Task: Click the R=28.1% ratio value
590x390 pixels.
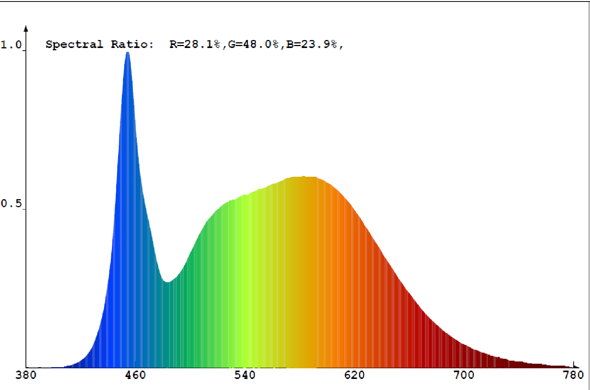Action: pos(195,45)
